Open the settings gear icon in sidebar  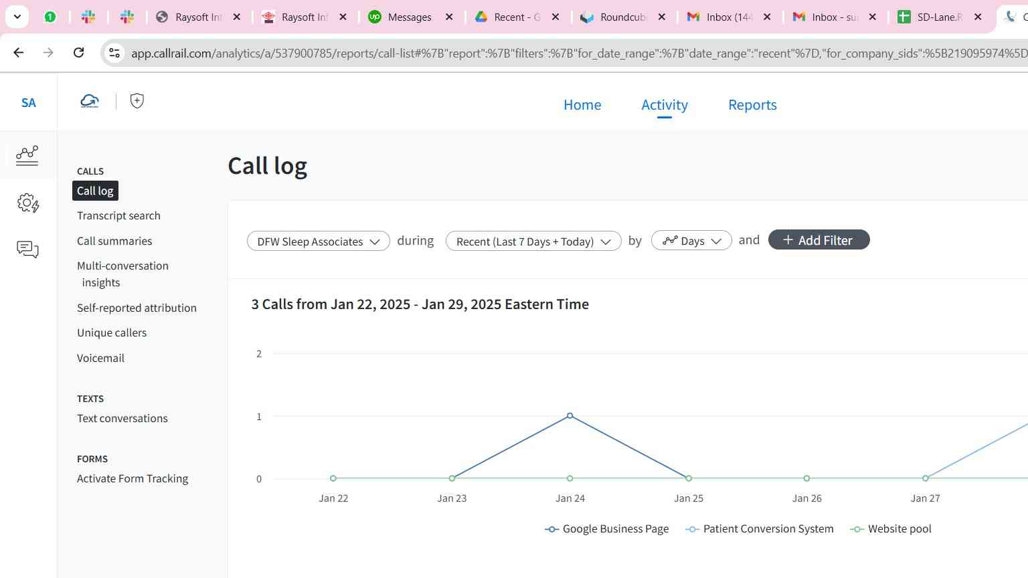tap(27, 203)
